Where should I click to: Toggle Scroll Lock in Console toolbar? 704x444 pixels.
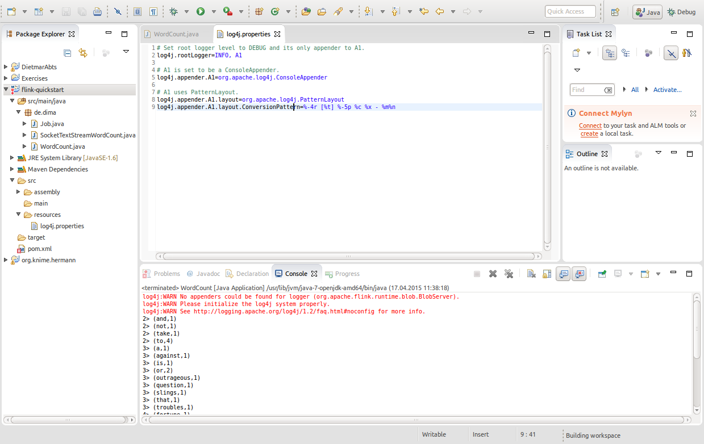coord(547,274)
